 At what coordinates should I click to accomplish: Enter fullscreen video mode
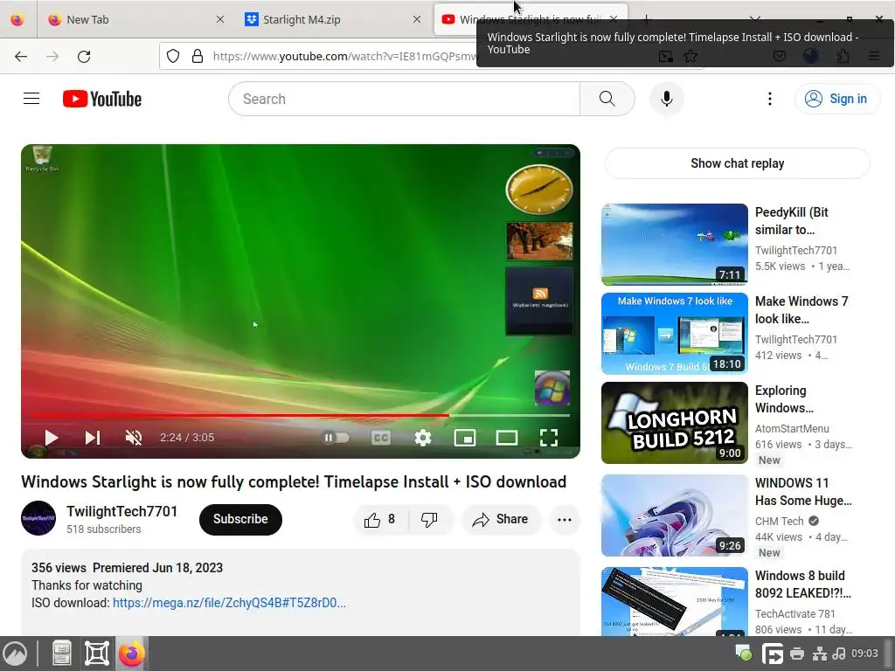click(x=549, y=438)
